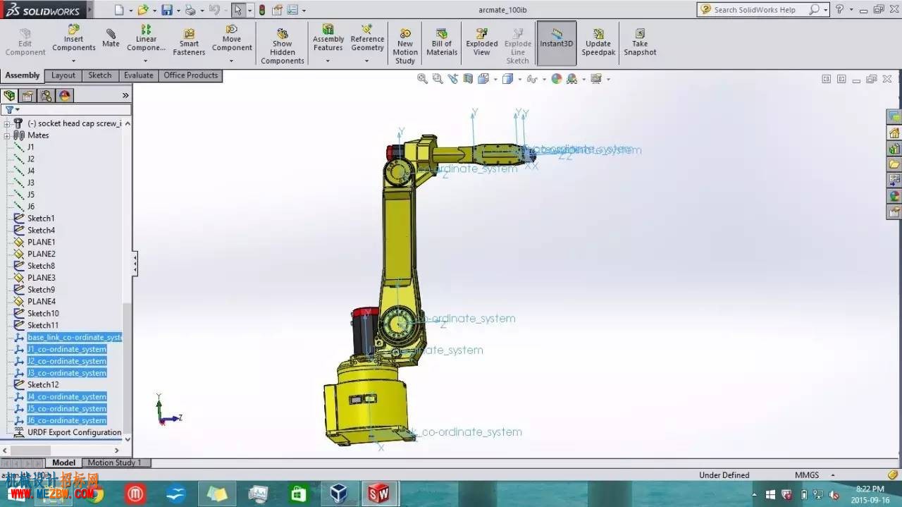This screenshot has width=902, height=507.
Task: Click Update Speedpak
Action: pos(598,42)
